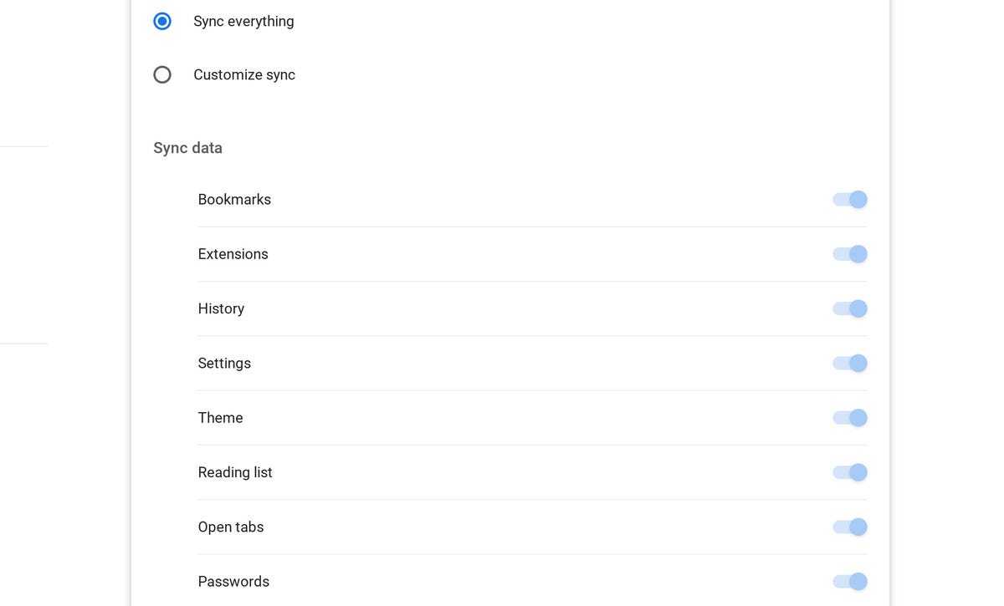Toggle the Bookmarks sync switch
Viewport: 1004px width, 606px height.
[850, 200]
